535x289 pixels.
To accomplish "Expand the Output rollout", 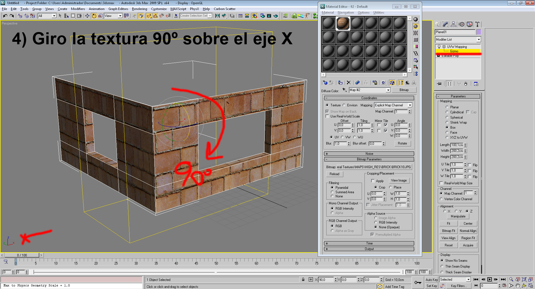I will [x=369, y=249].
